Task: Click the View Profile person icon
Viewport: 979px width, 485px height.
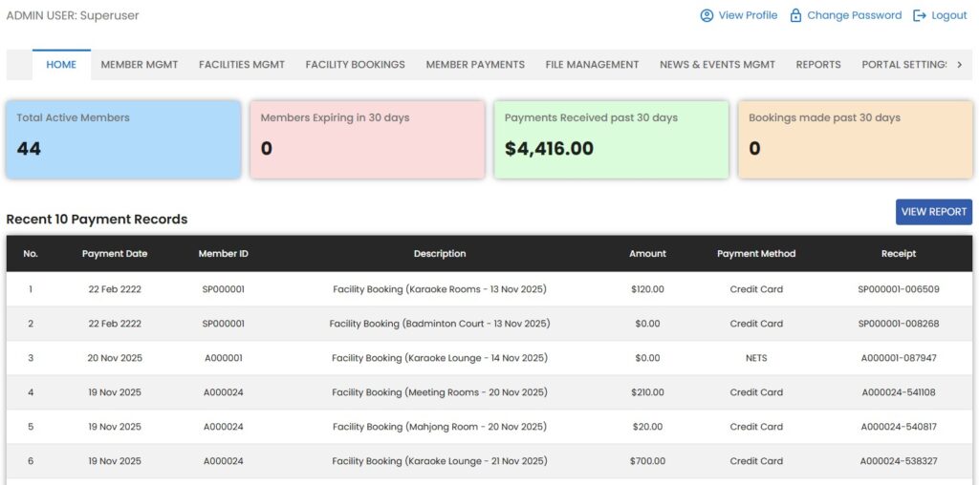Action: pos(707,15)
